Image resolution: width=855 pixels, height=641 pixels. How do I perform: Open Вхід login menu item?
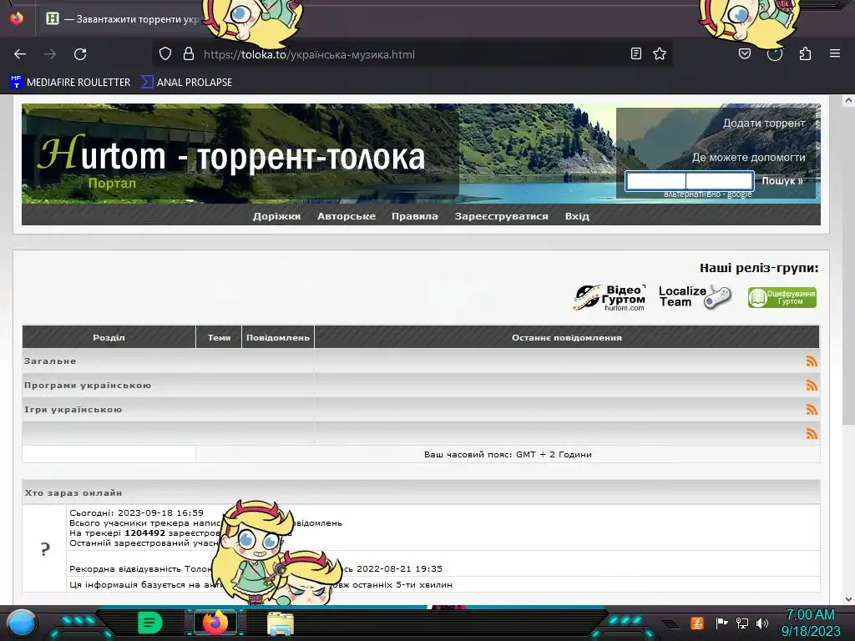[577, 216]
